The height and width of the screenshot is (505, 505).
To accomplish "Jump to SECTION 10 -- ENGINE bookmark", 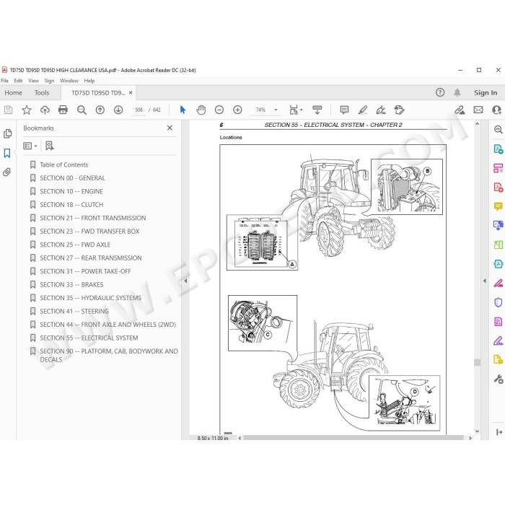I will pos(71,192).
